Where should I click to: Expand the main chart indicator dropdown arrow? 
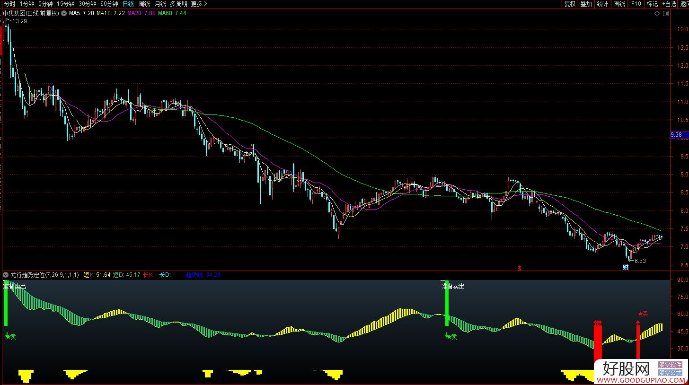pyautogui.click(x=64, y=13)
